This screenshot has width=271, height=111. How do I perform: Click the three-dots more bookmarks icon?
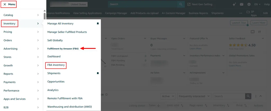pyautogui.click(x=241, y=13)
